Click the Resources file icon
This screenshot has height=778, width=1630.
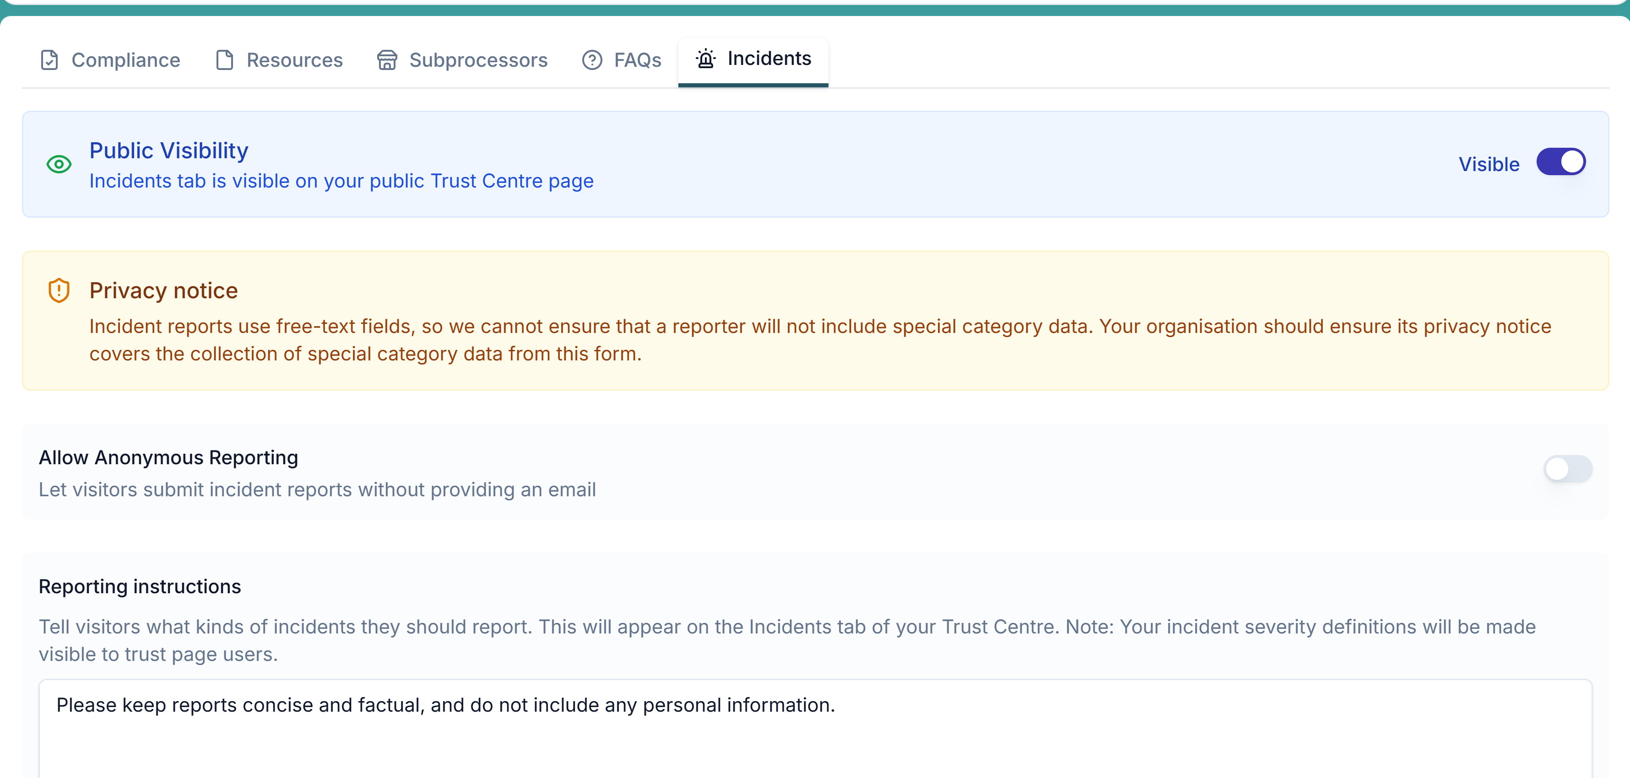(x=225, y=60)
